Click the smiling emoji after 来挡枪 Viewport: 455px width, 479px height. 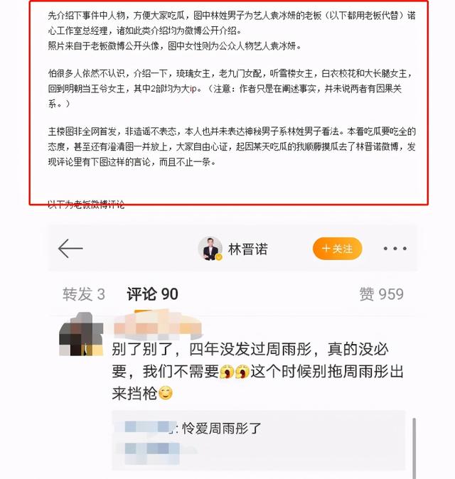(x=166, y=394)
